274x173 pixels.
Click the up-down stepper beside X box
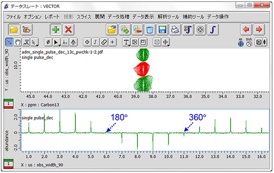click(x=264, y=42)
